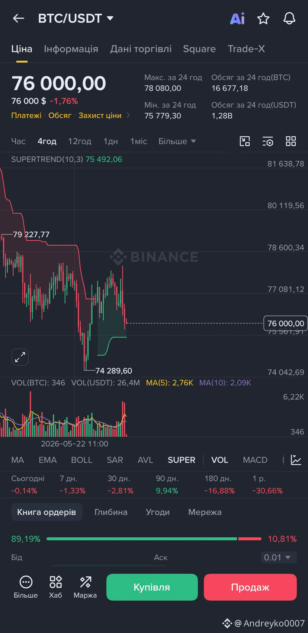Viewport: 308px width, 633px height.
Task: Open price alerts bell icon
Action: pyautogui.click(x=289, y=18)
